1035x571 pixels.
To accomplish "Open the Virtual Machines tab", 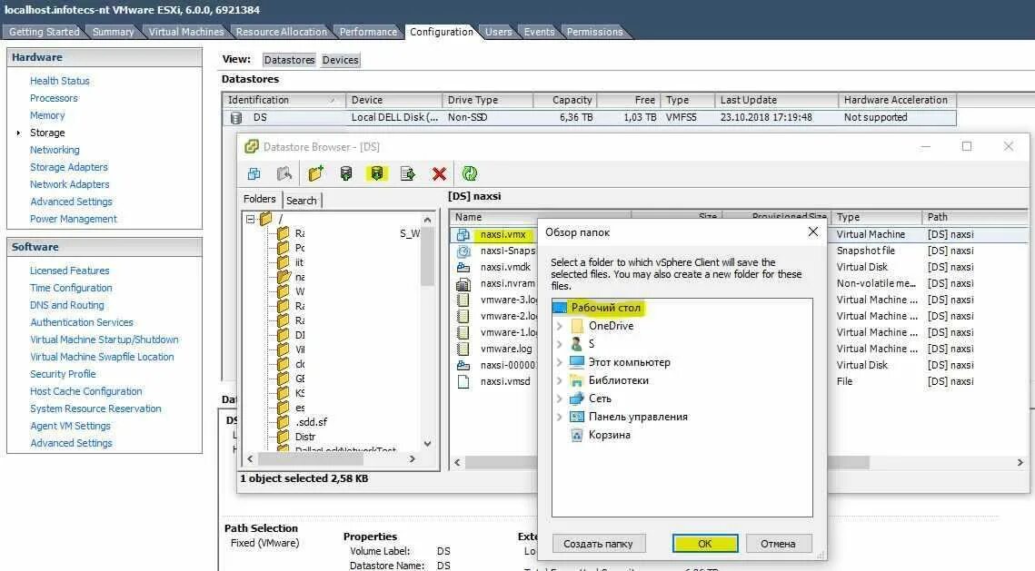I will pos(185,30).
